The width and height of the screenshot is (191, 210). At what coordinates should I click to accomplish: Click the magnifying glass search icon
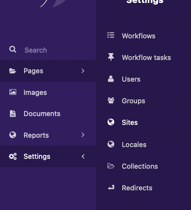[13, 49]
